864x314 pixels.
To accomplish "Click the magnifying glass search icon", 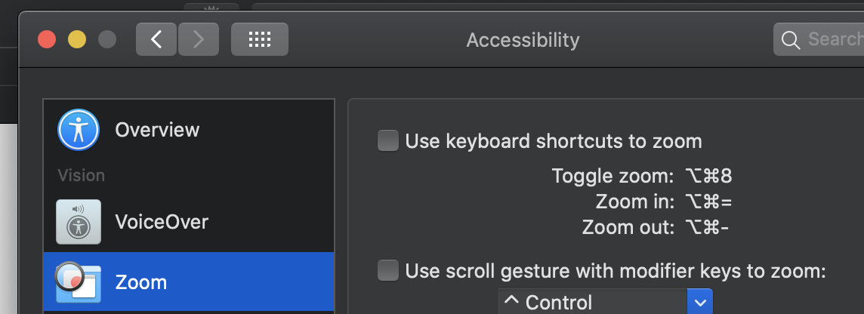I will coord(791,40).
